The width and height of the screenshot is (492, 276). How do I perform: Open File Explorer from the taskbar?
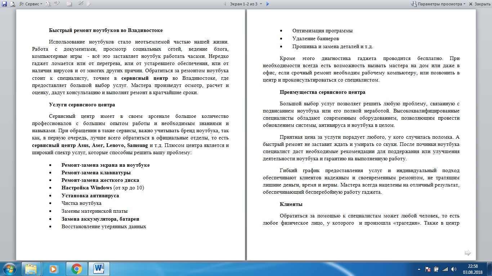point(31,269)
